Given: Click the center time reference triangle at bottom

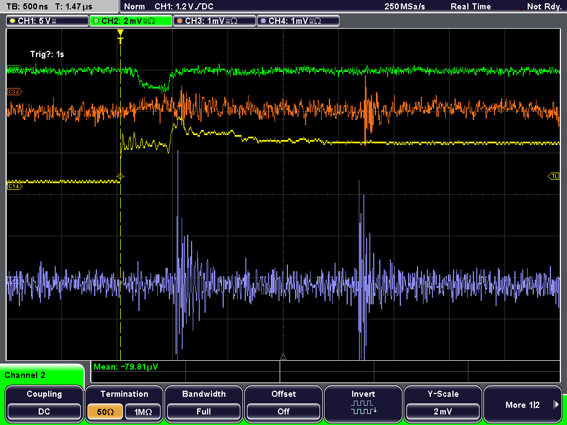Looking at the screenshot, I should pyautogui.click(x=283, y=357).
